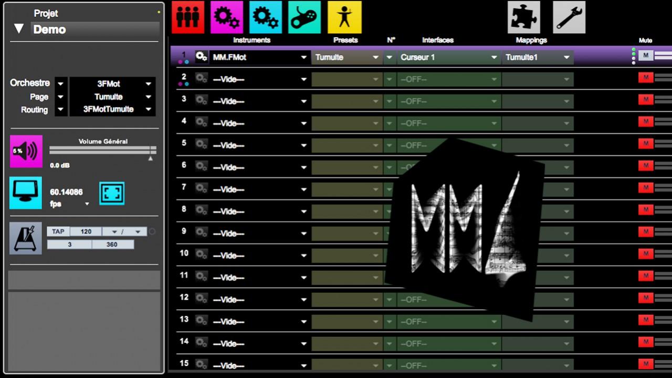The image size is (672, 378).
Task: Adjust the Volume Général slider
Action: tap(102, 151)
